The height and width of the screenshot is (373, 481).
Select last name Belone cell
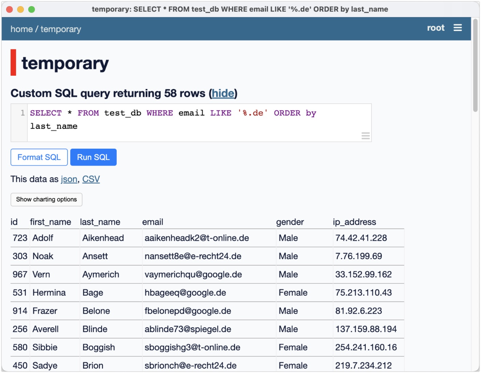point(111,311)
